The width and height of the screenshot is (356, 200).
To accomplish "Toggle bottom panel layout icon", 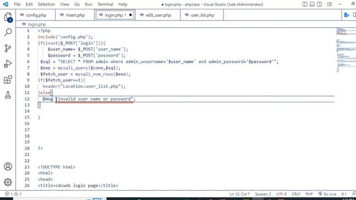I will point(312,4).
